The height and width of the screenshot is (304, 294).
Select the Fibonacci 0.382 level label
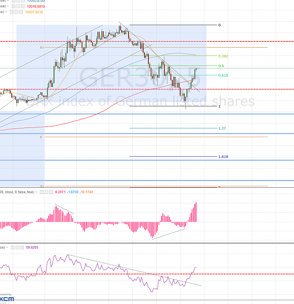223,56
